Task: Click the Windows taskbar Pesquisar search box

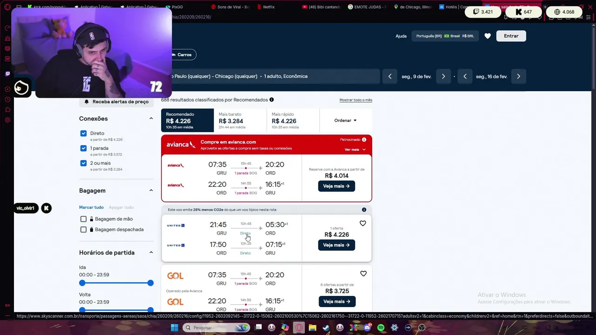Action: click(x=216, y=328)
